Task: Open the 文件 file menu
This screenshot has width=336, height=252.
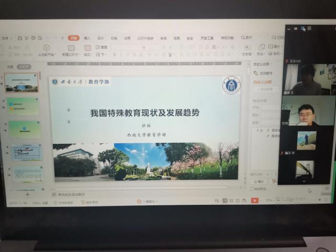Action: click(x=6, y=38)
